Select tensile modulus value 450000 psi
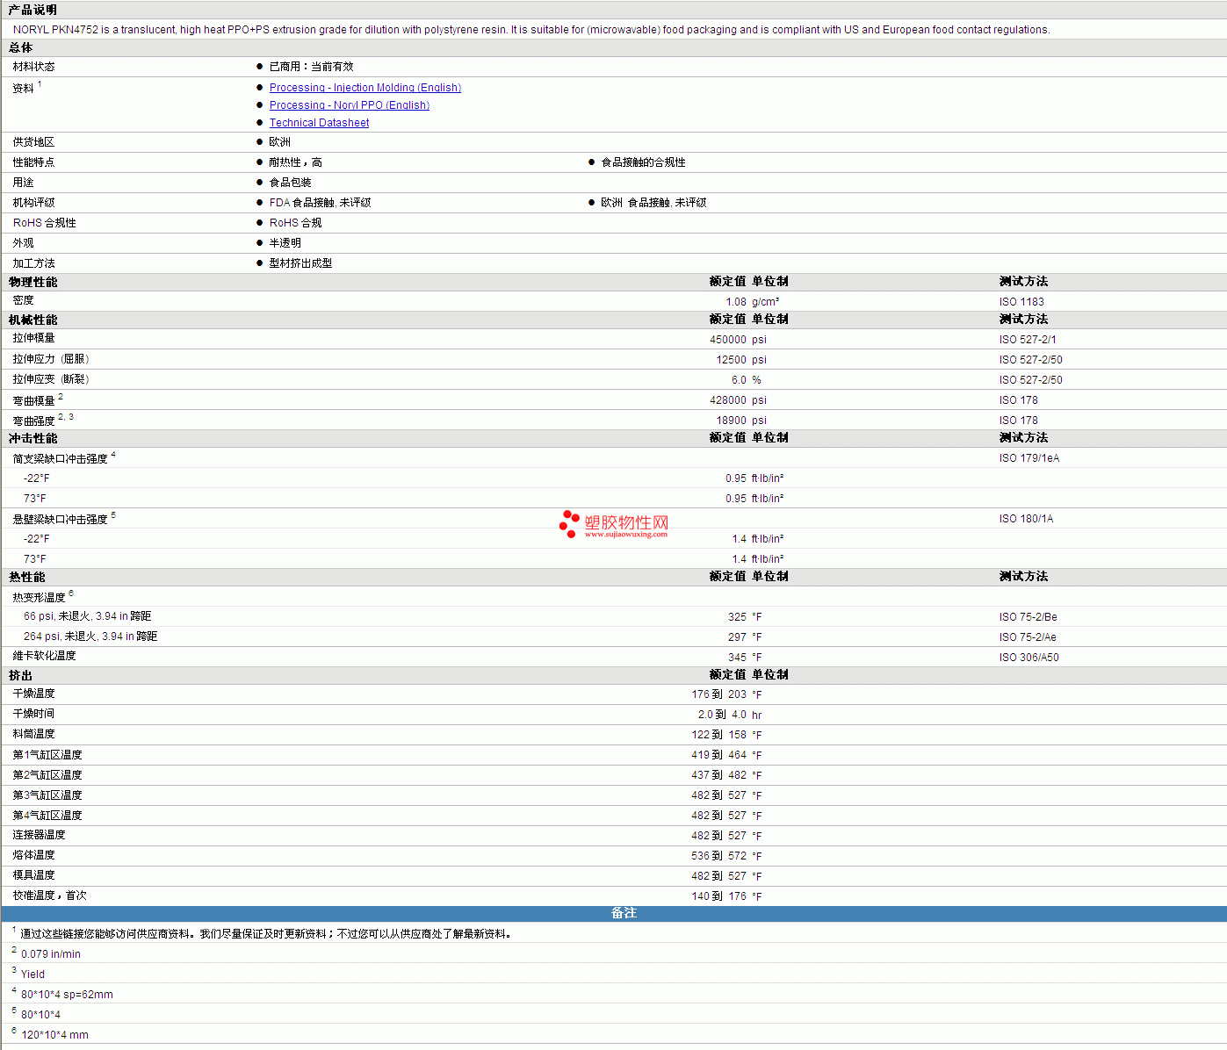This screenshot has height=1050, width=1227. pos(738,340)
